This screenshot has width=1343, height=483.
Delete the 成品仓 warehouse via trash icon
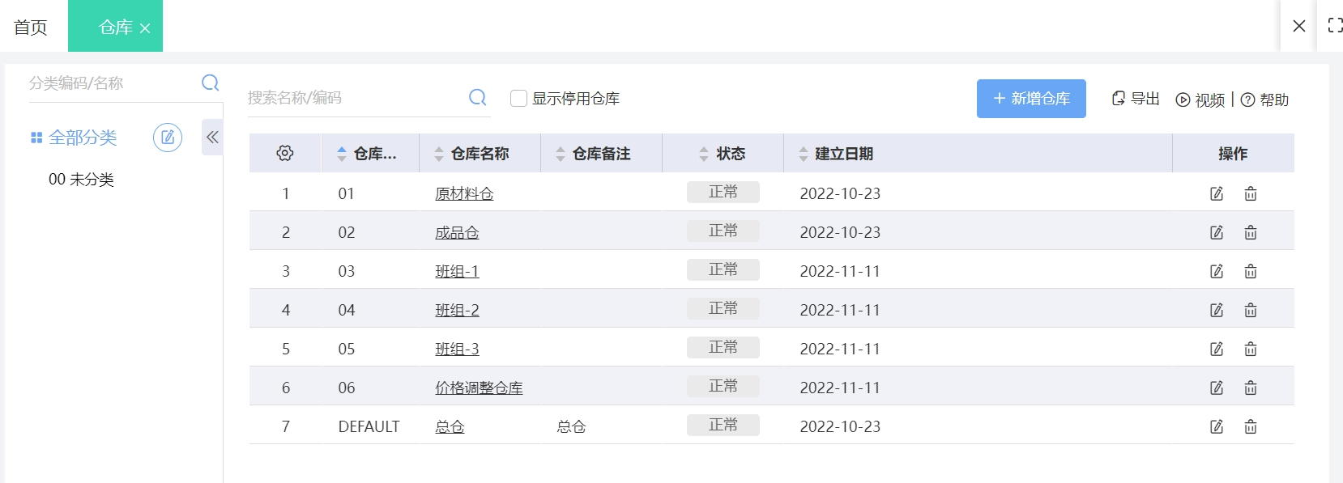1250,232
